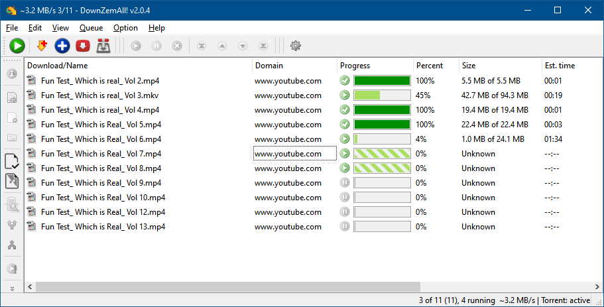The image size is (604, 307).
Task: Click the grayed cancel selected toolbar icon
Action: (x=177, y=46)
